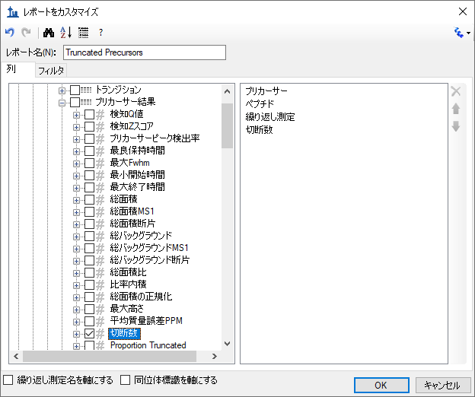The height and width of the screenshot is (397, 475).
Task: Select the 総バックグラウンド断片 tree item
Action: click(150, 260)
